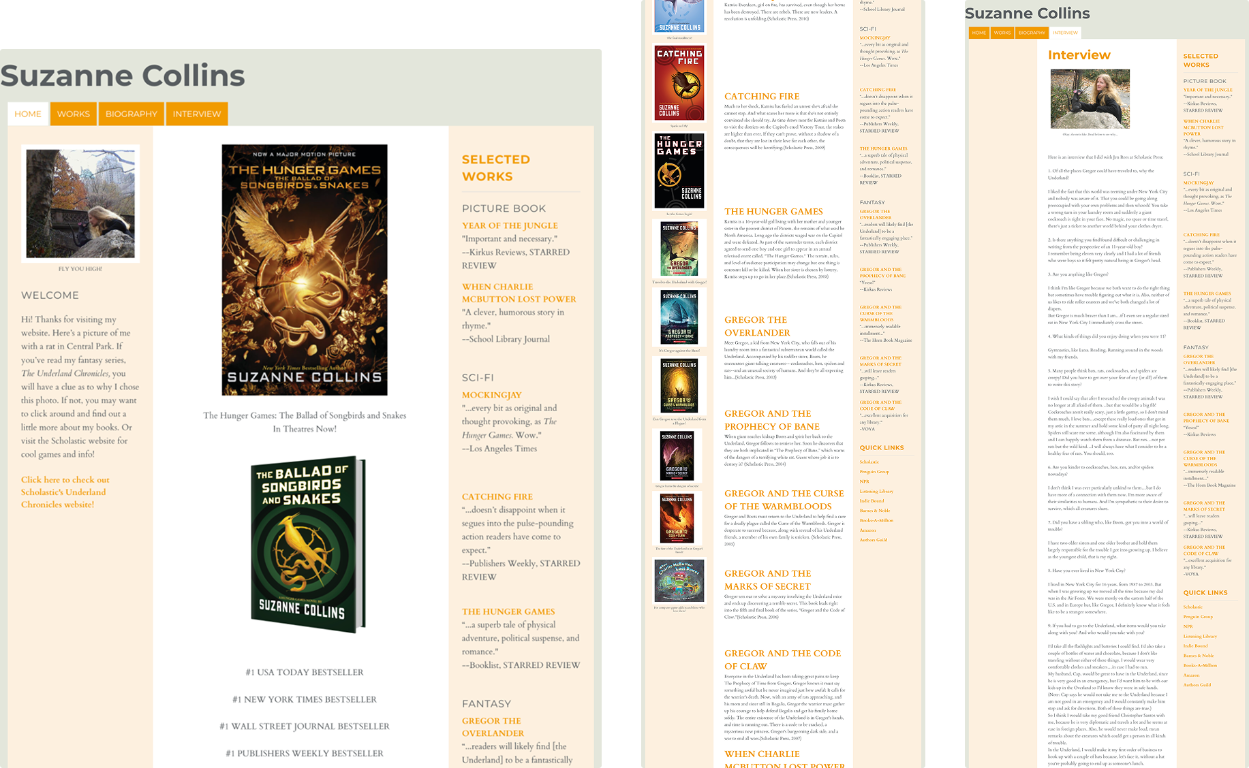Viewport: 1249px width, 768px height.
Task: Click the small Suzanne Collins title on the interview page
Action: coord(1028,14)
